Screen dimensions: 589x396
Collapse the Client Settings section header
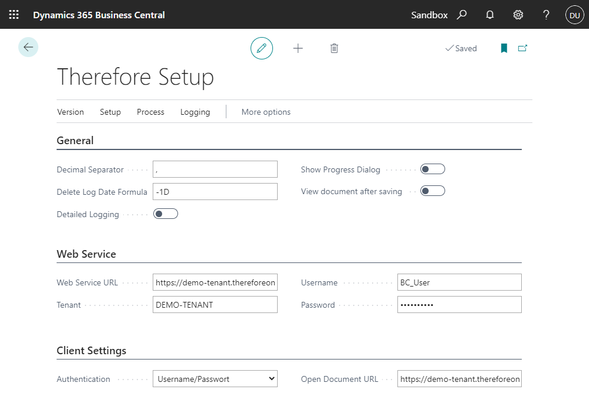click(91, 351)
